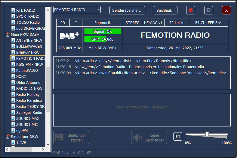Screen dimensions: 237x158
Task: Click the music note icon beside Radio Paradiso
Action: pyautogui.click(x=13, y=101)
